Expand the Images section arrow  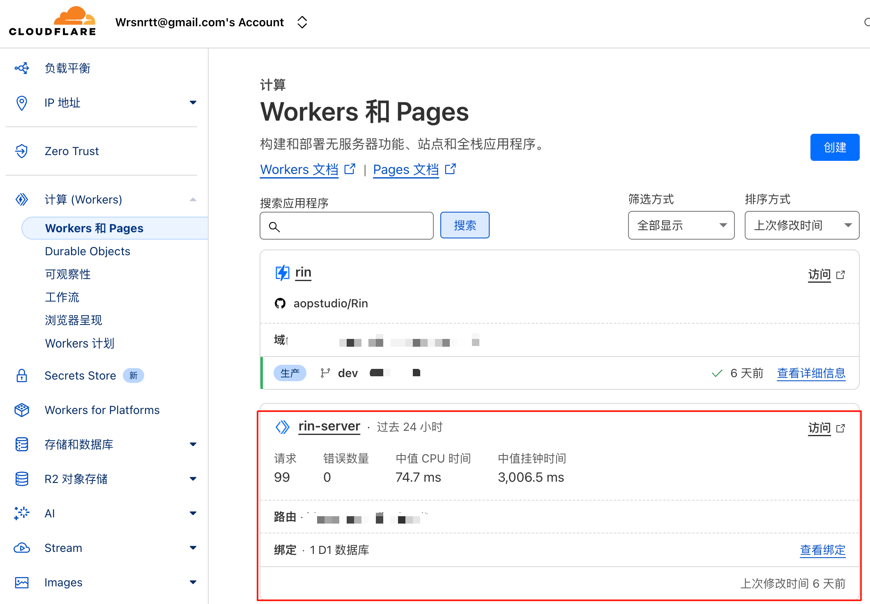point(193,582)
